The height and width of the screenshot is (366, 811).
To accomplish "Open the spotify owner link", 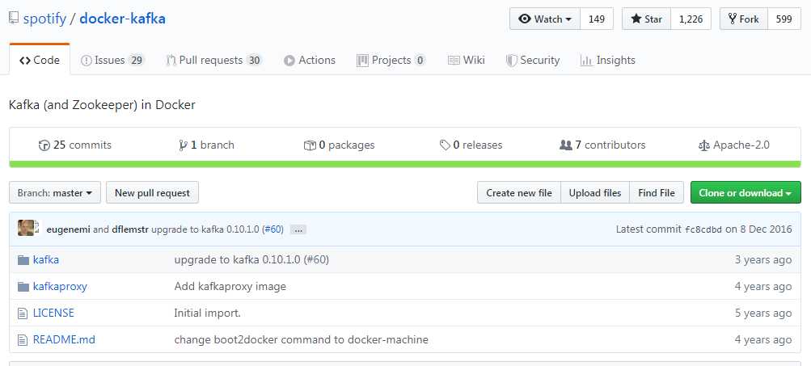I will 44,19.
